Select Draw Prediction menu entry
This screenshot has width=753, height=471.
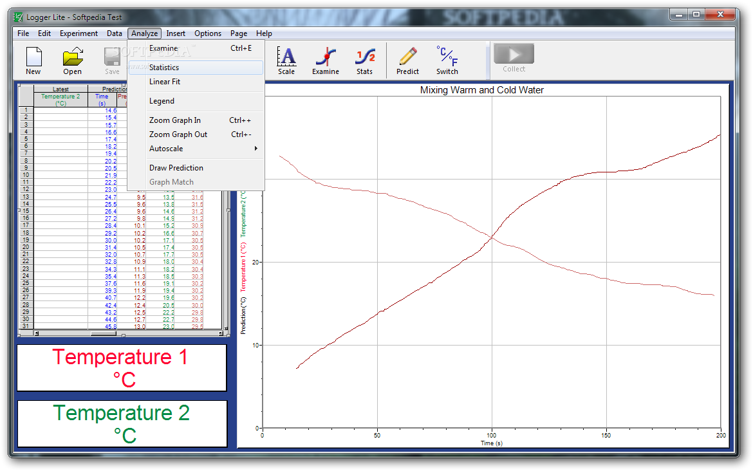(x=196, y=167)
